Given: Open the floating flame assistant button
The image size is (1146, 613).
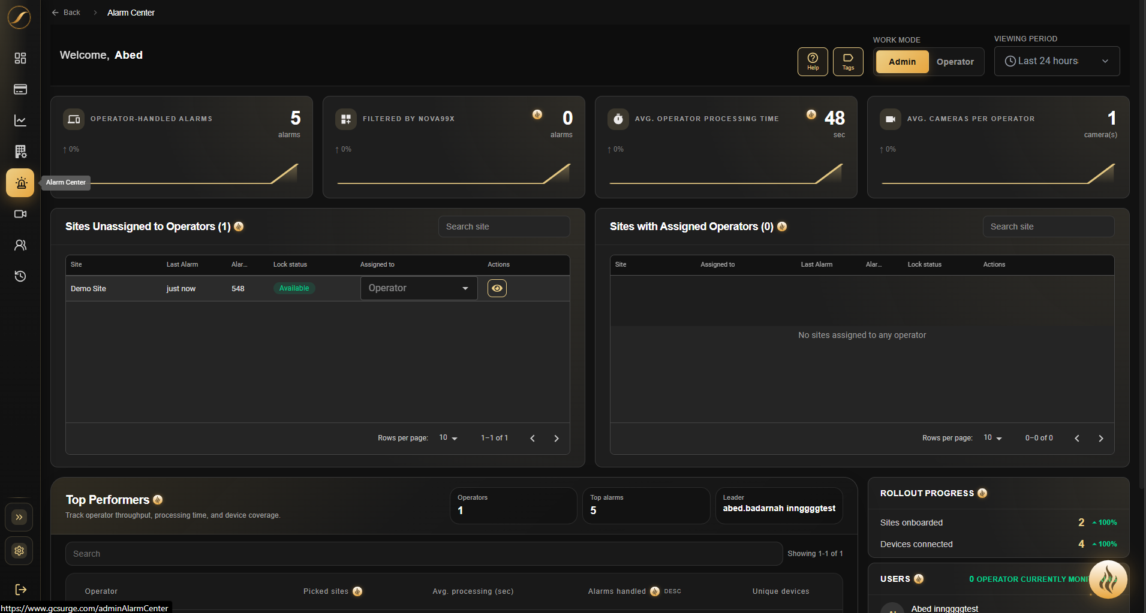Looking at the screenshot, I should [x=1108, y=579].
